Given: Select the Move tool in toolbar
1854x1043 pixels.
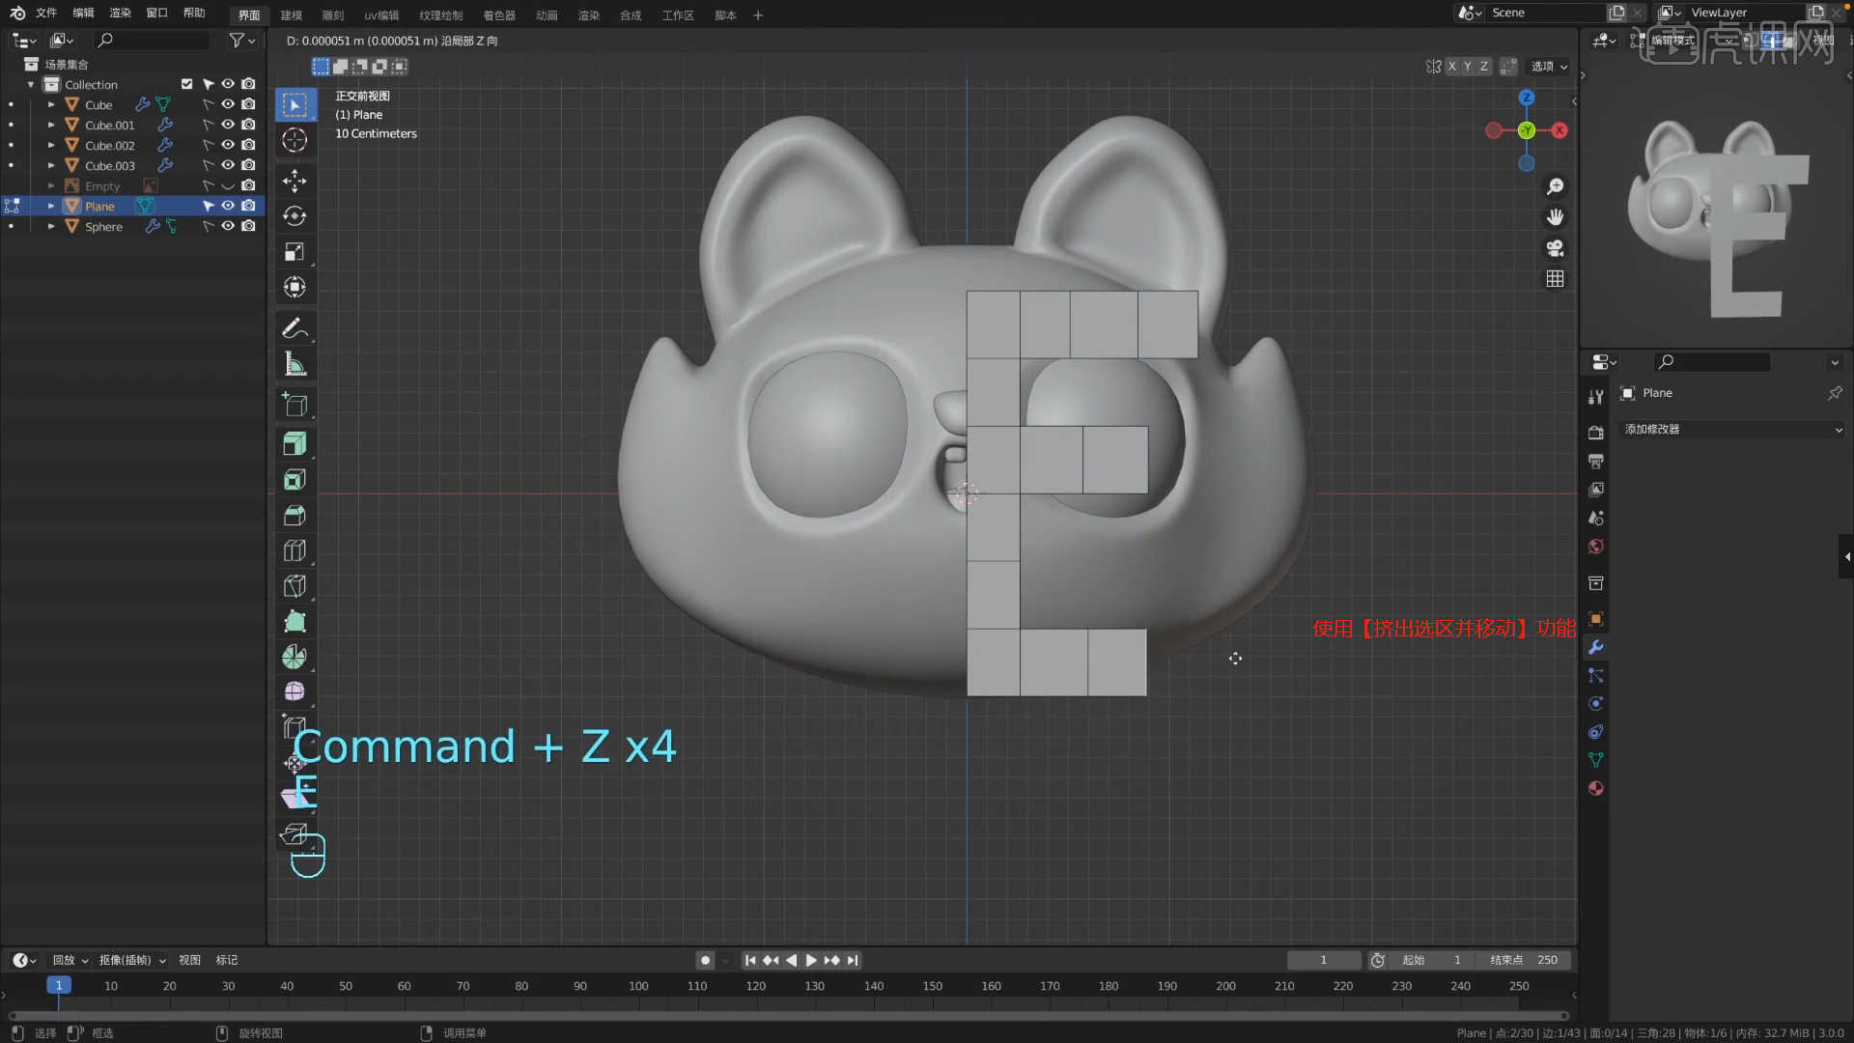Looking at the screenshot, I should pyautogui.click(x=295, y=181).
